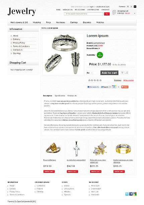Open the Write a review link
The width and height of the screenshot is (144, 205).
(128, 80)
